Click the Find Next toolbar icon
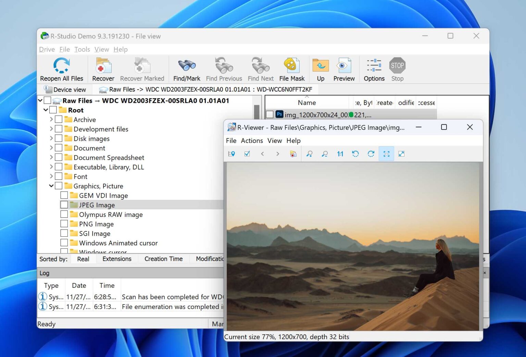The height and width of the screenshot is (357, 526). (260, 69)
